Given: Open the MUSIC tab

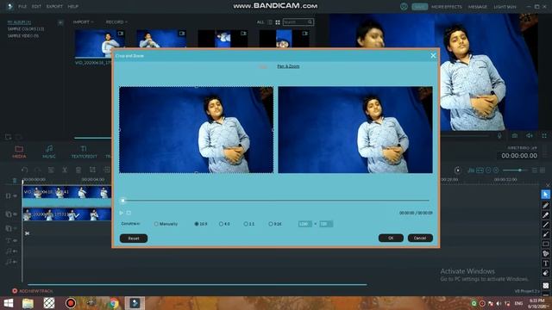Looking at the screenshot, I should [x=49, y=152].
